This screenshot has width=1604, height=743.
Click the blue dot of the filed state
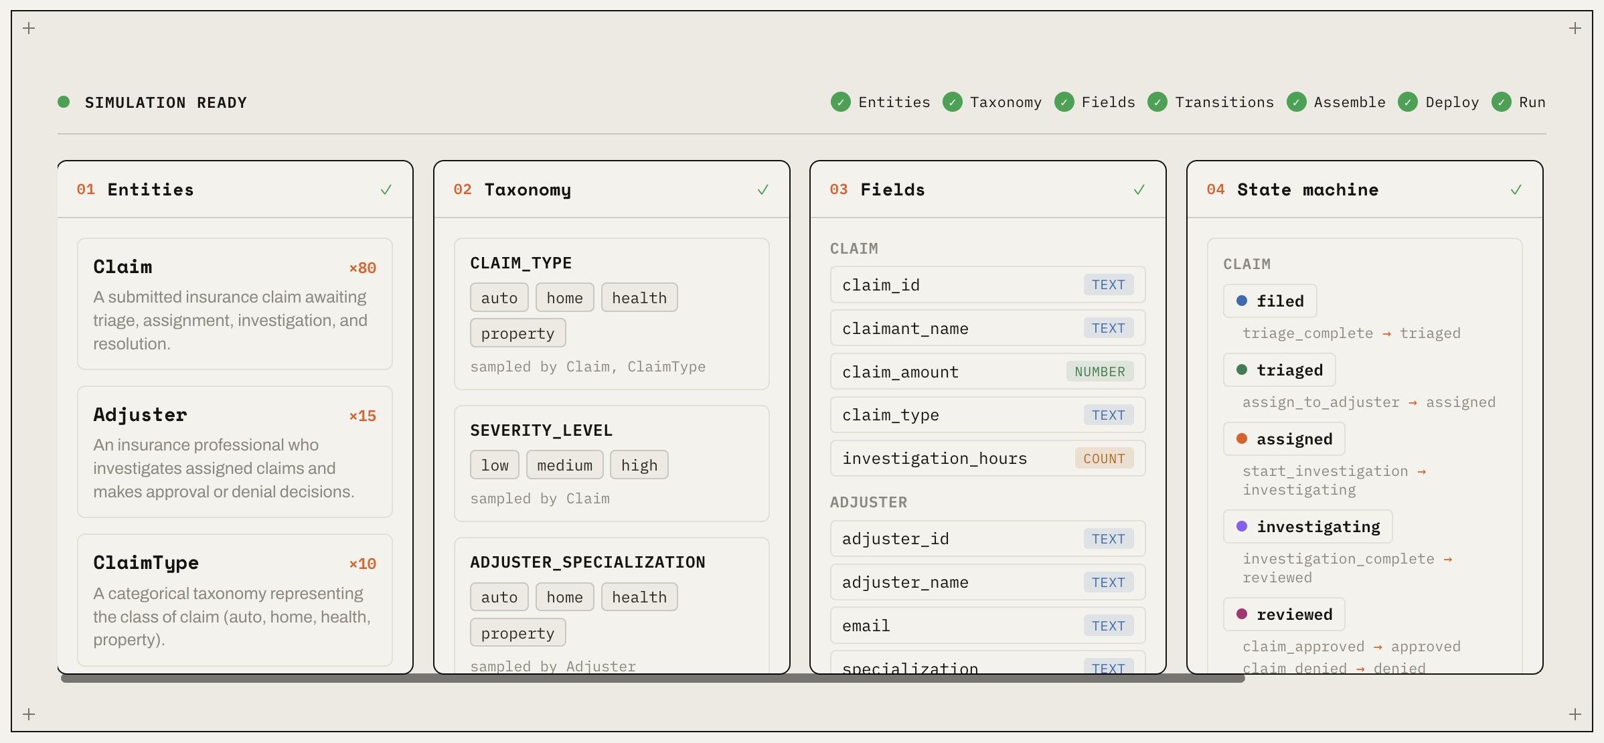pos(1241,301)
